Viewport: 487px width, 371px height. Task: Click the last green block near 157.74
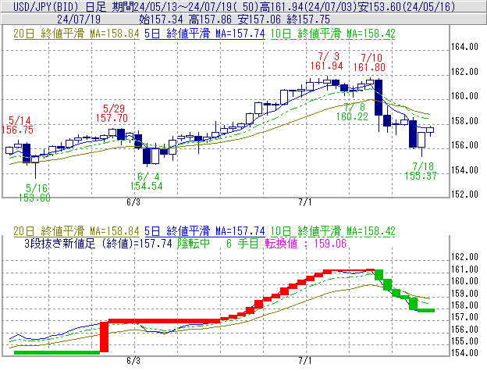[x=426, y=310]
